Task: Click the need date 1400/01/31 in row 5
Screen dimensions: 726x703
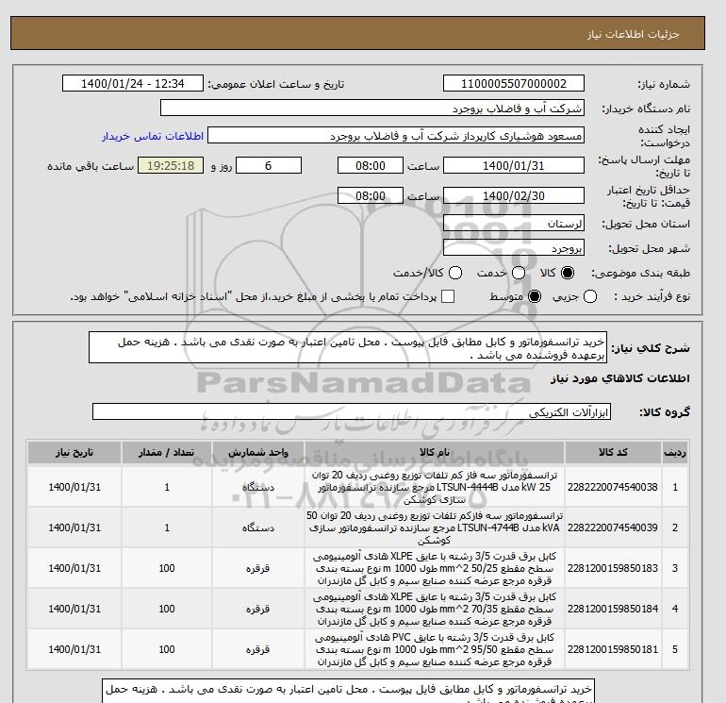Action: pos(74,649)
